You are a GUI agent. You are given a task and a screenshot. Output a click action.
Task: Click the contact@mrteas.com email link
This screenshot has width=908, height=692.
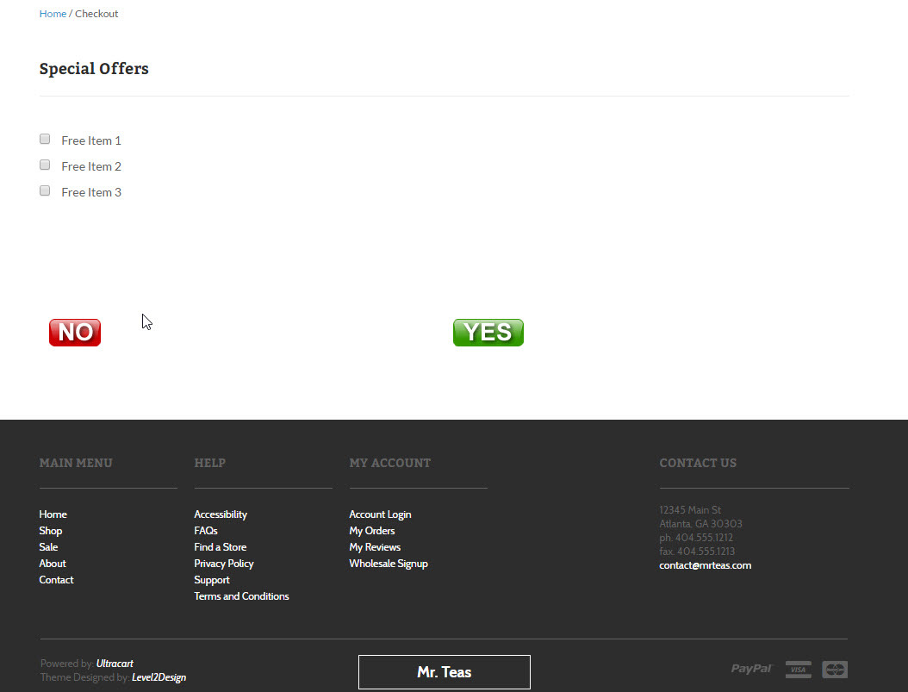tap(705, 565)
